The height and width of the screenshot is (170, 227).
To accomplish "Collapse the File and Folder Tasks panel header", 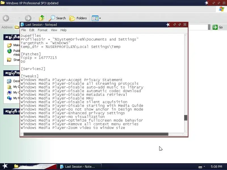I will (12, 37).
